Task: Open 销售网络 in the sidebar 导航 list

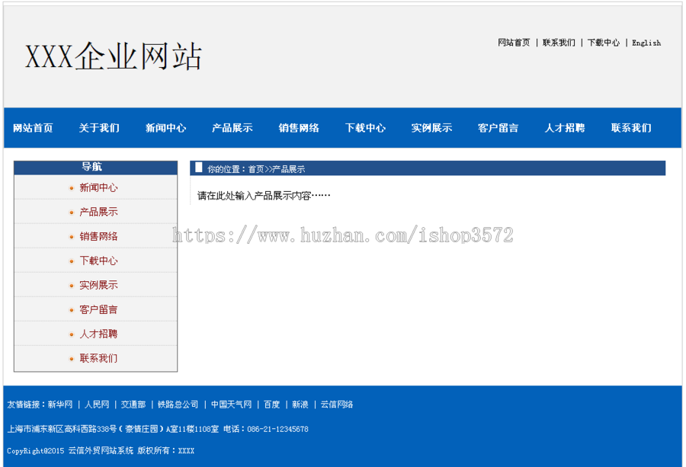Action: (98, 237)
